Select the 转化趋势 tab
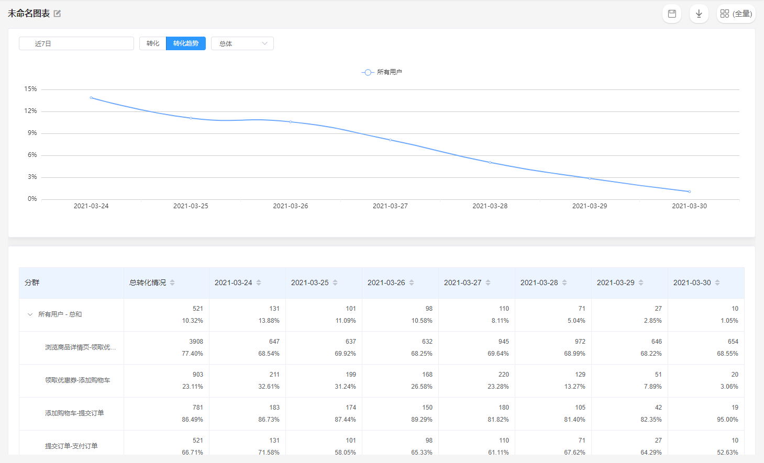The height and width of the screenshot is (463, 764). point(186,43)
